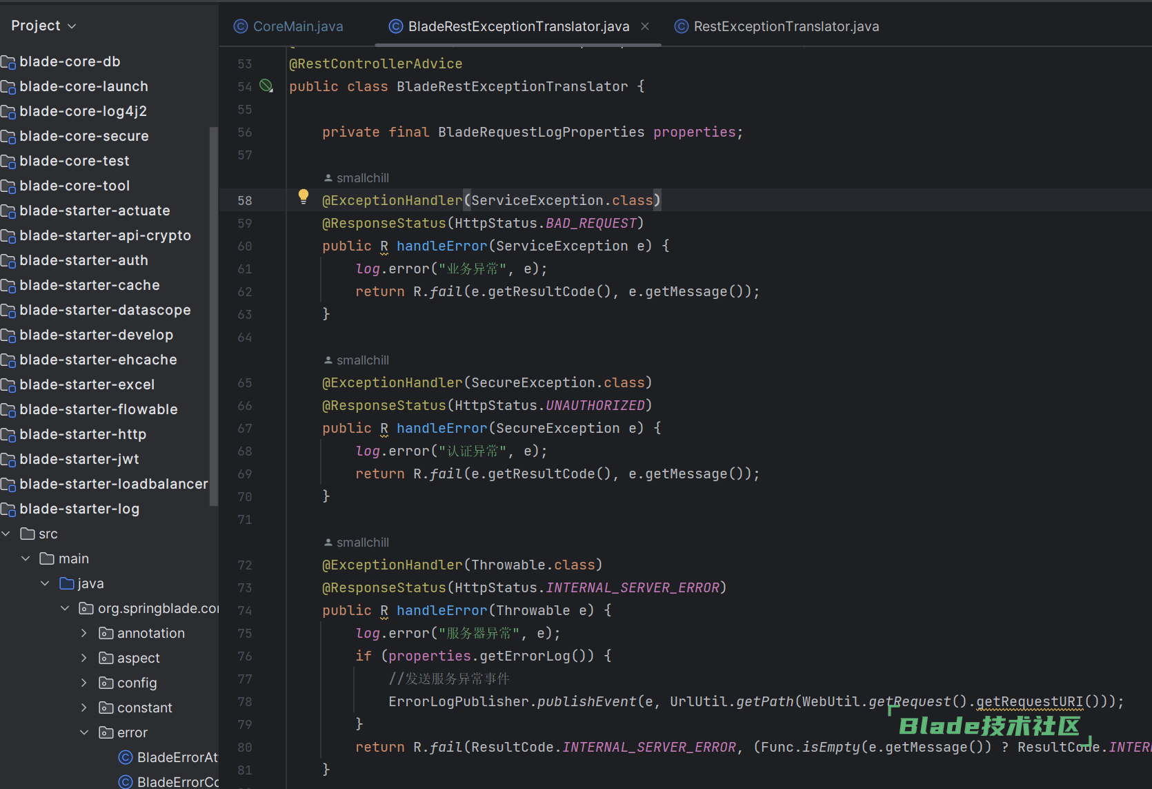The width and height of the screenshot is (1152, 789).
Task: Click the blade-starter-log module icon
Action: 8,509
